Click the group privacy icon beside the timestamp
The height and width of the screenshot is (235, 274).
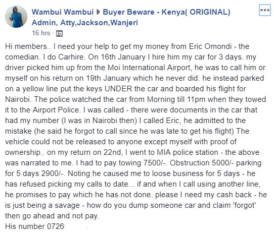coord(59,33)
